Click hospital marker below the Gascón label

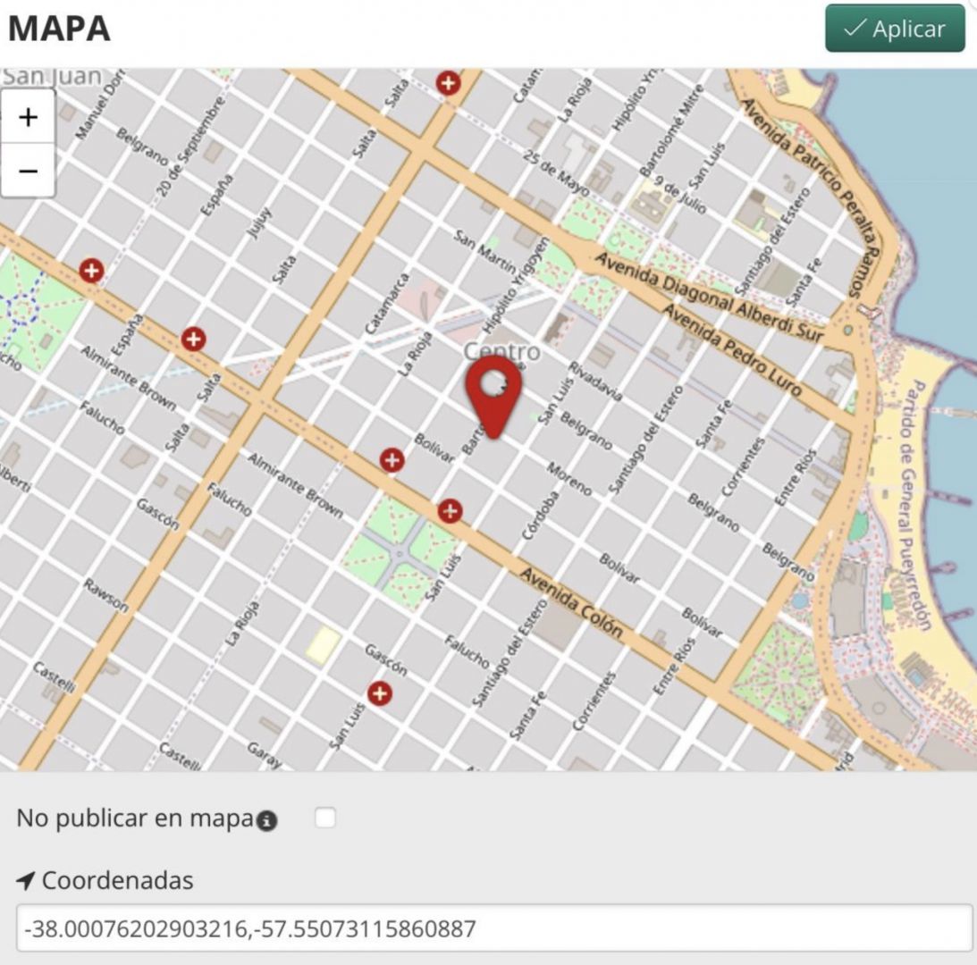pyautogui.click(x=380, y=693)
